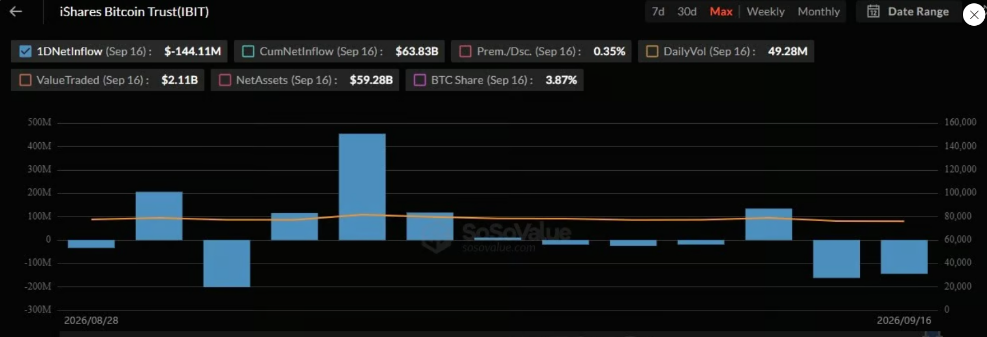The width and height of the screenshot is (987, 337).
Task: Switch to the 7d range
Action: pos(658,11)
